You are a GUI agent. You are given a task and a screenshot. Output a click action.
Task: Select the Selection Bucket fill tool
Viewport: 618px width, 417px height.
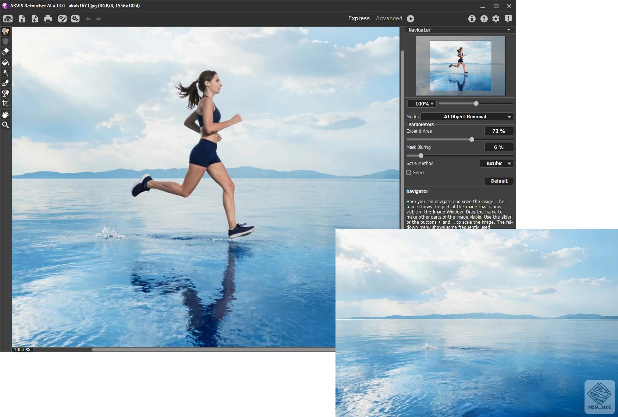pos(6,62)
